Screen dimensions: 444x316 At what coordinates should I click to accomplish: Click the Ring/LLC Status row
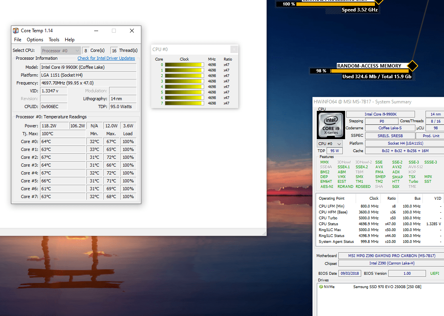380,236
